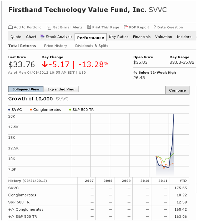This screenshot has height=221, width=197.
Task: Open the Financials tab
Action: [142, 37]
